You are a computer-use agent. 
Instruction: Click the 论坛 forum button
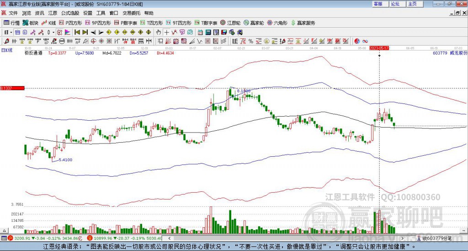pyautogui.click(x=398, y=4)
